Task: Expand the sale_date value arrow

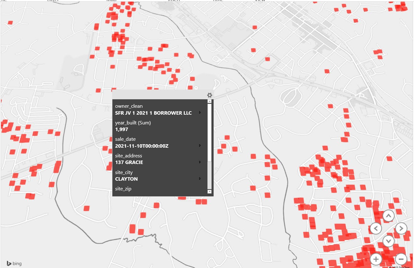Action: (200, 146)
